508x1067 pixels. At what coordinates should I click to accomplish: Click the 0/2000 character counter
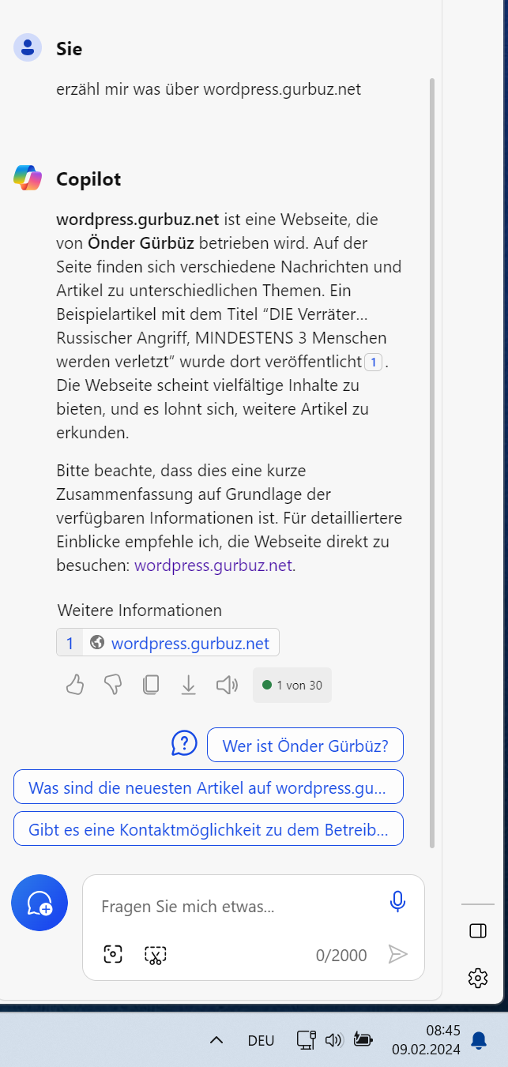click(x=341, y=956)
